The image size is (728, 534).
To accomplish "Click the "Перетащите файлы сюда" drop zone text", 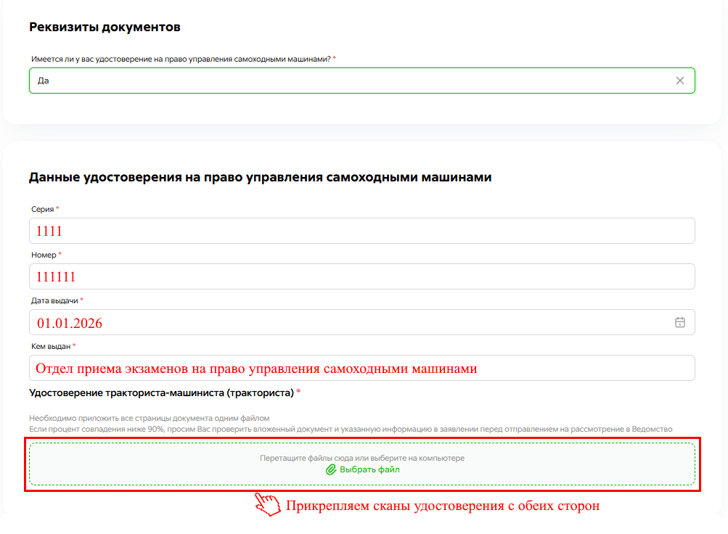I will [361, 459].
